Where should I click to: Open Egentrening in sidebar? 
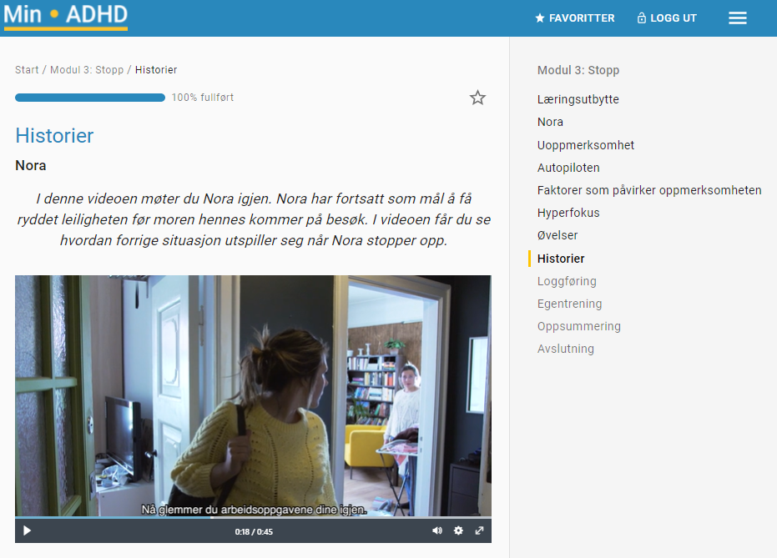pos(569,304)
